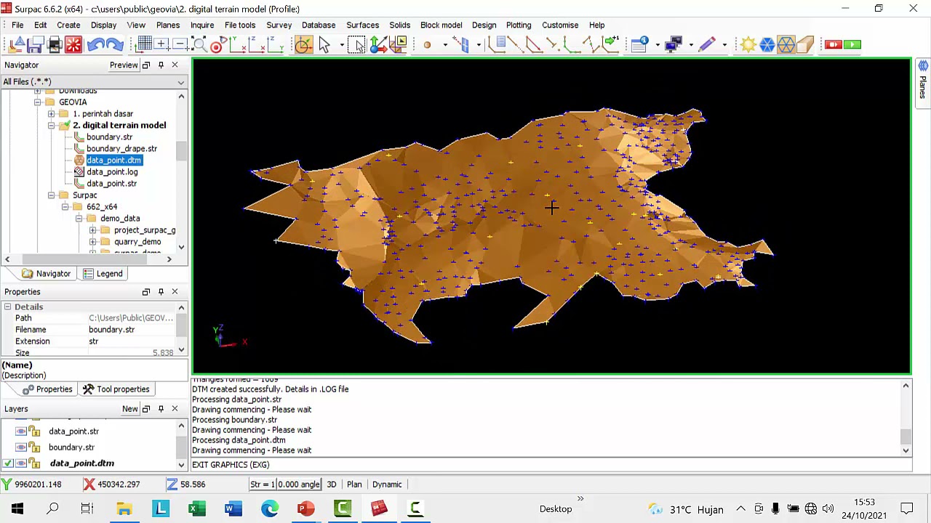Toggle visibility eye of data_point.str layer
This screenshot has height=523, width=931.
coord(21,431)
